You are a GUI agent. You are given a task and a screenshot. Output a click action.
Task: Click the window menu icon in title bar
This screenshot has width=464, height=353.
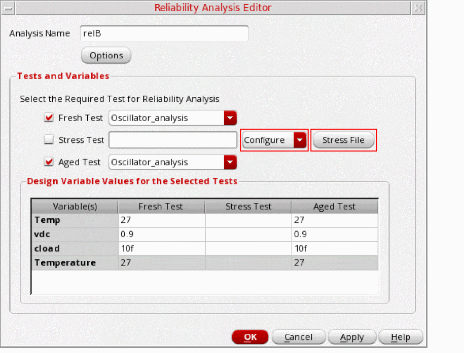[x=8, y=8]
